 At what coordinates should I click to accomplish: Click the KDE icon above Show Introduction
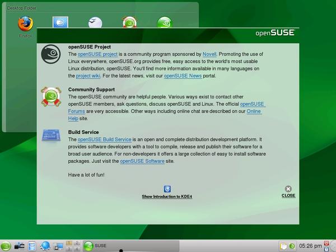pos(167,189)
